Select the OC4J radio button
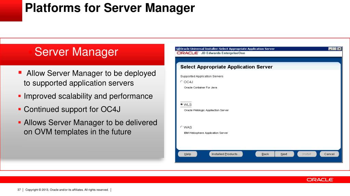The height and width of the screenshot is (196, 350). 181,82
